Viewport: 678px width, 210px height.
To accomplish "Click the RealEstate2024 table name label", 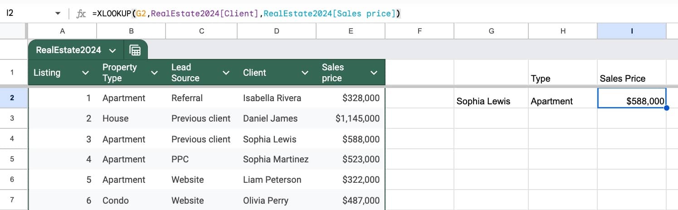I will tap(68, 50).
